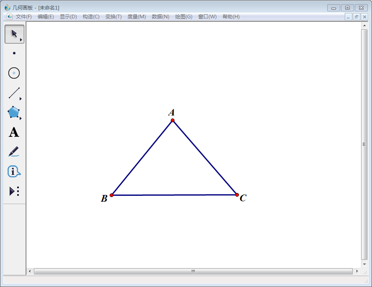Select the Text tool
The height and width of the screenshot is (287, 372).
pyautogui.click(x=14, y=132)
